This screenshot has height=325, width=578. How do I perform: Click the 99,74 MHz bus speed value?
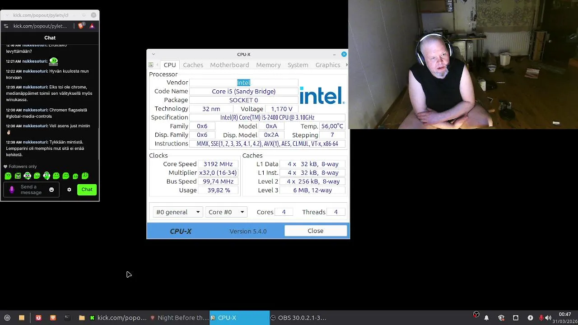(x=218, y=181)
